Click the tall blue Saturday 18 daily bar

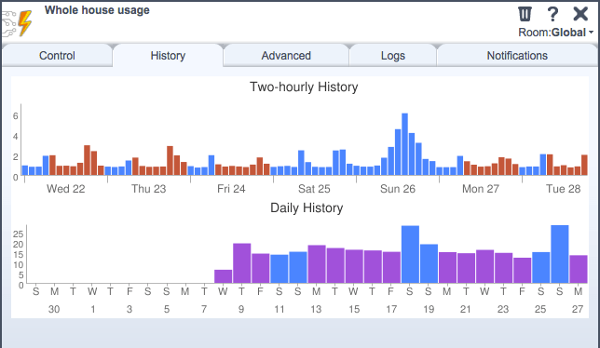(x=410, y=254)
